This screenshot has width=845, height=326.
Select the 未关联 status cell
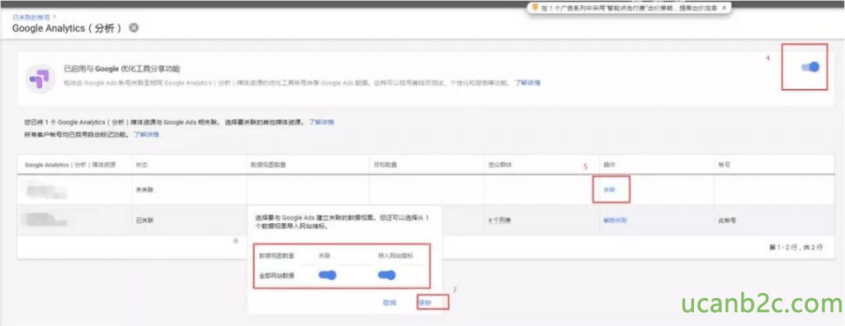(144, 190)
